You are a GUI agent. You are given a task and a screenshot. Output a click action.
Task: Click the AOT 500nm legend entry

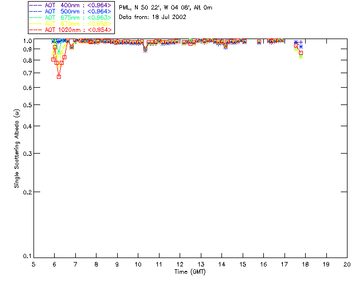(71, 11)
